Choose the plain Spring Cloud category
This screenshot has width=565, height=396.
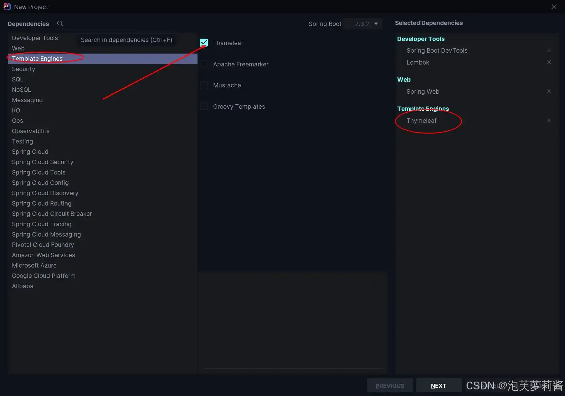tap(103, 152)
